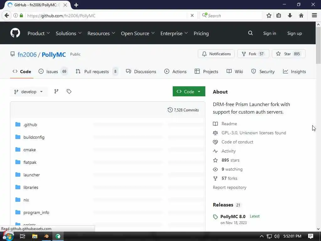Click the volume speaker icon in the tray

click(277, 236)
